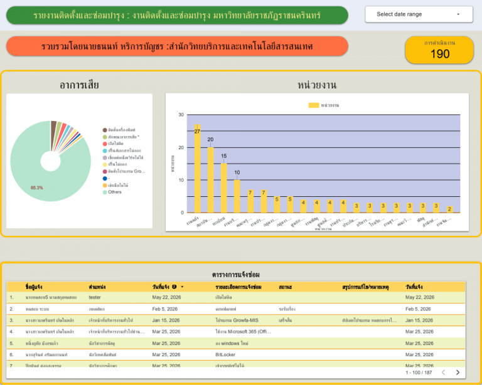Select the bar labeled 15
482x385 pixels.
pos(224,188)
